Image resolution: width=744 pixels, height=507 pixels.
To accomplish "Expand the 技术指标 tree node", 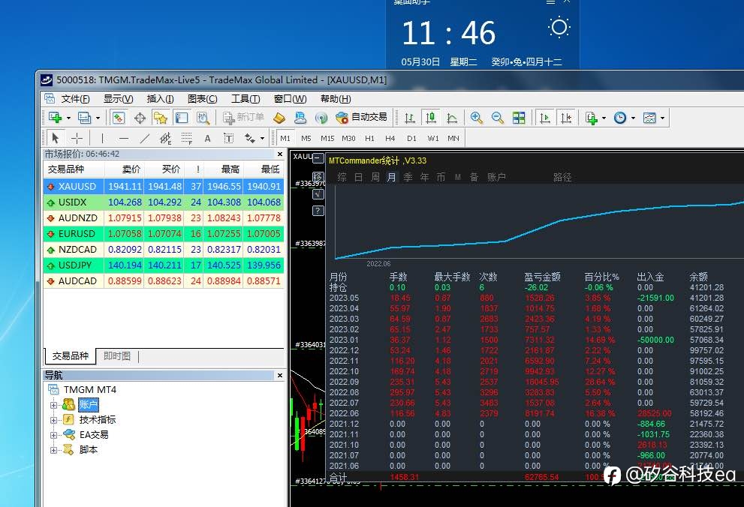I will click(53, 420).
